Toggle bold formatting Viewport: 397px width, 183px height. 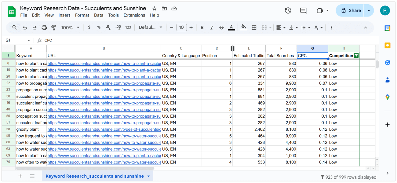(202, 27)
